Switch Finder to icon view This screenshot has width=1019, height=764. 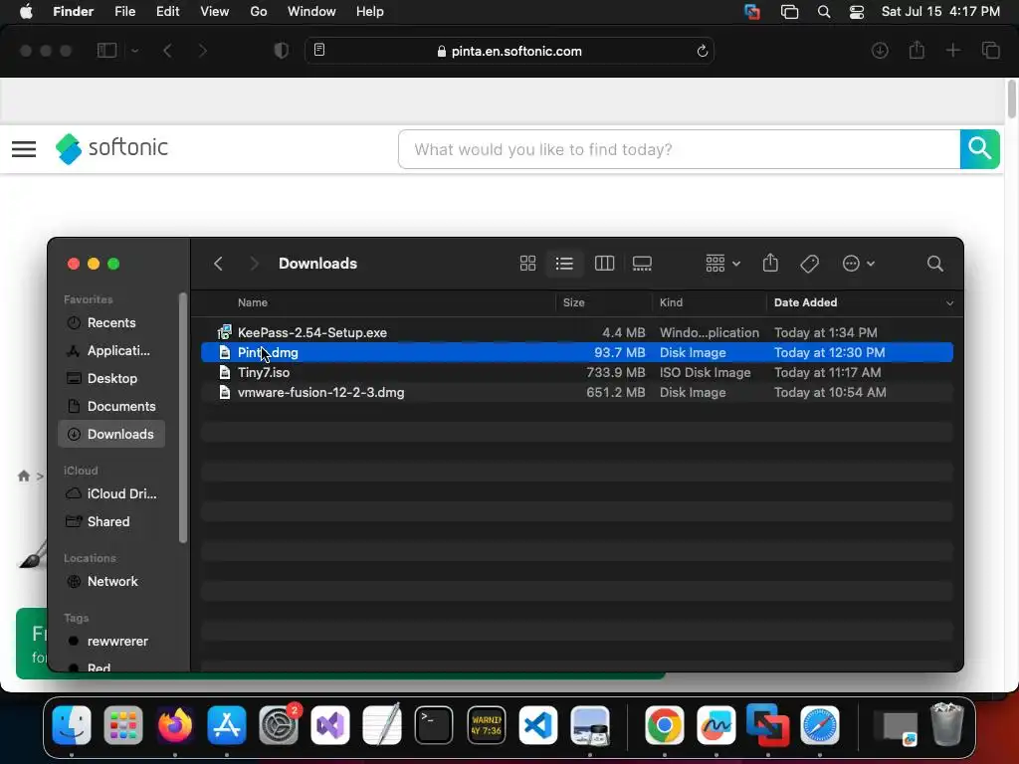coord(527,263)
